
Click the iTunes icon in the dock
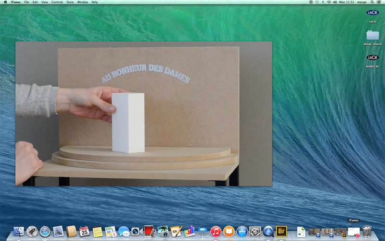pyautogui.click(x=216, y=231)
